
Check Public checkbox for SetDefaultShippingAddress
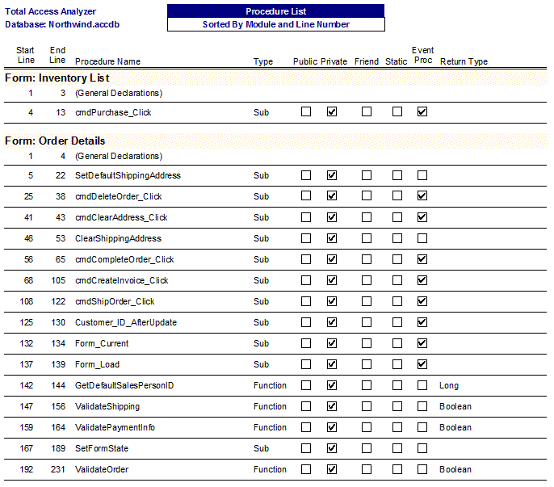pos(306,175)
